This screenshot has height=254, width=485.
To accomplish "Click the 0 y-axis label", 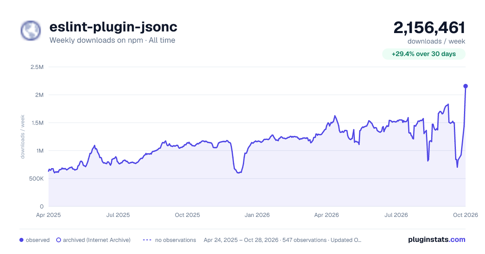I will click(x=42, y=206).
